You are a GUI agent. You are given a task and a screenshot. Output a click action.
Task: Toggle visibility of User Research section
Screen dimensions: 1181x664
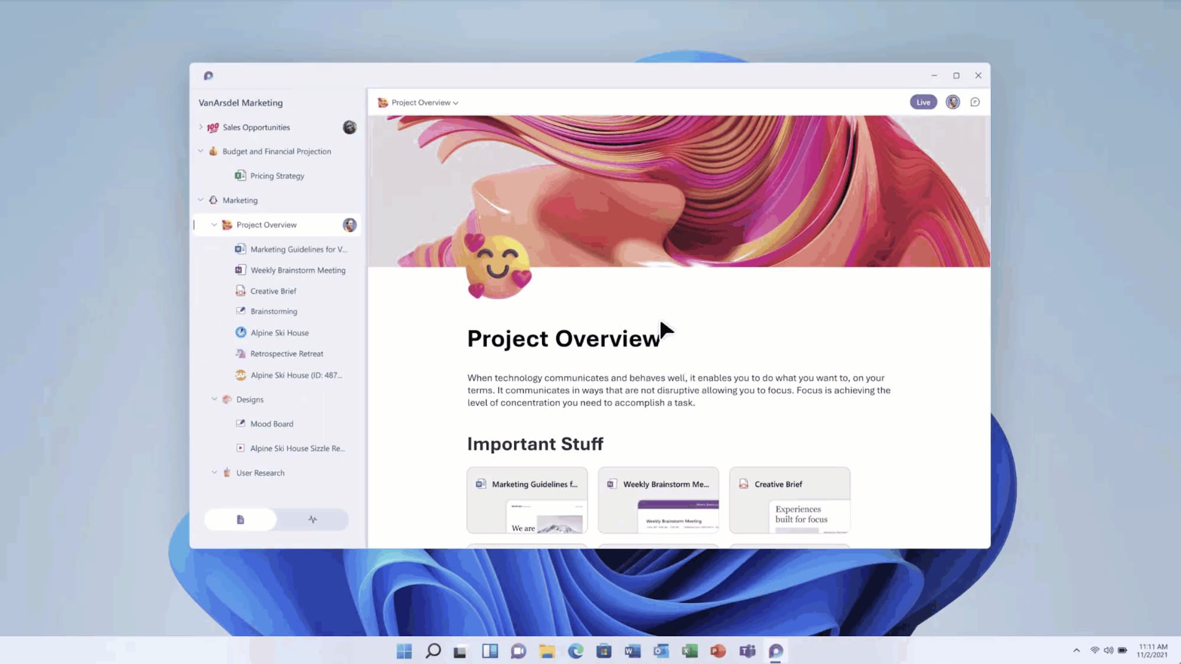coord(214,473)
